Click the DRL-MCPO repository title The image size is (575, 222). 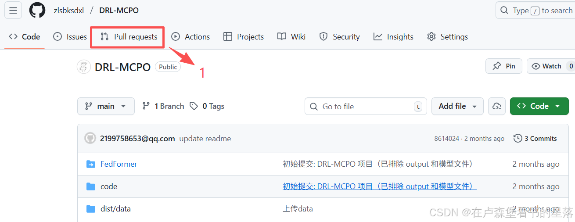[x=123, y=67]
